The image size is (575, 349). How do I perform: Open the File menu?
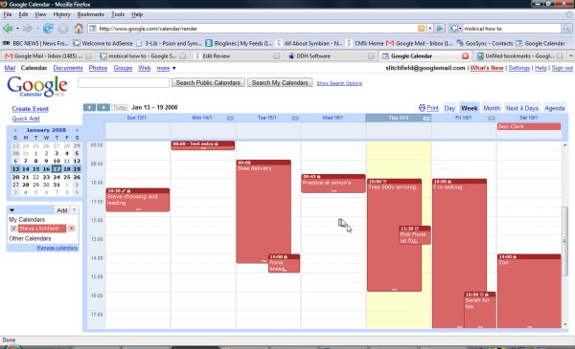click(x=8, y=14)
